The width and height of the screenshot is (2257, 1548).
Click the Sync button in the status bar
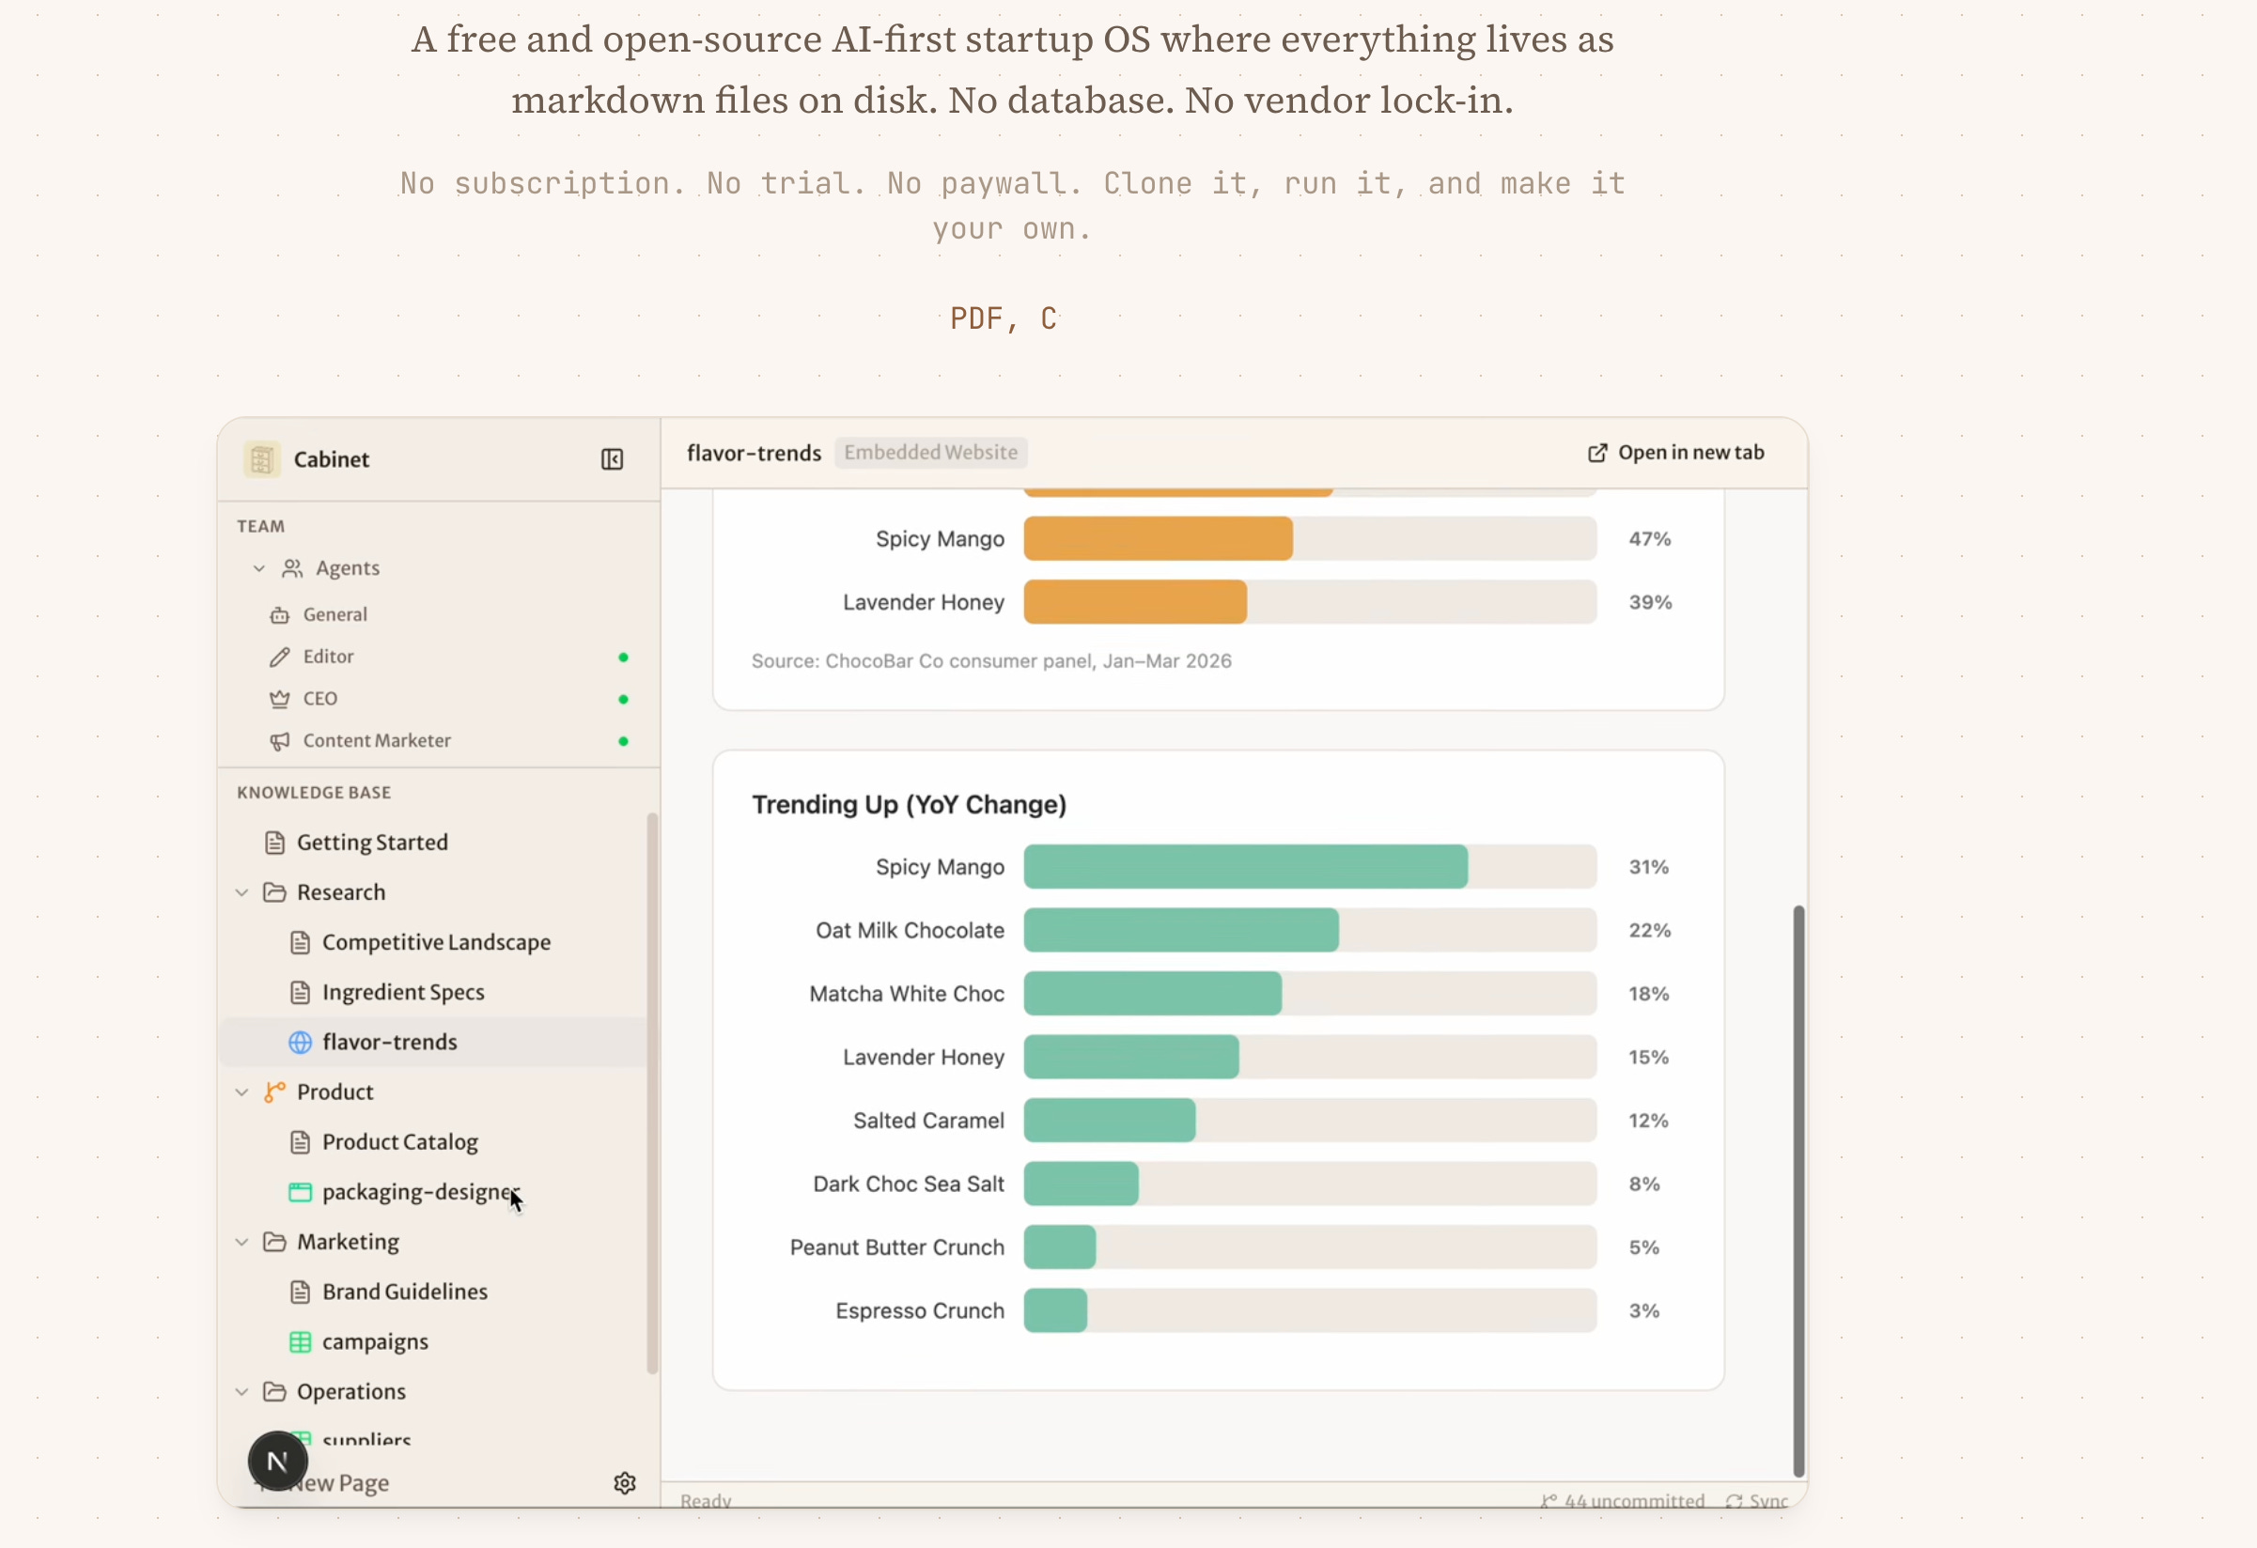(1757, 1501)
